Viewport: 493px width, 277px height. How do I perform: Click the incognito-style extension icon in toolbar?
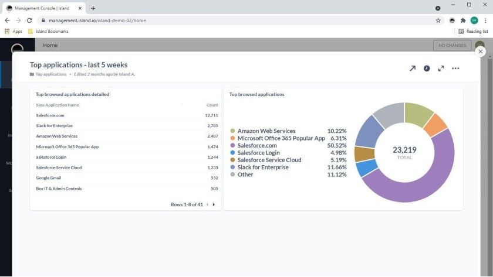click(x=452, y=20)
